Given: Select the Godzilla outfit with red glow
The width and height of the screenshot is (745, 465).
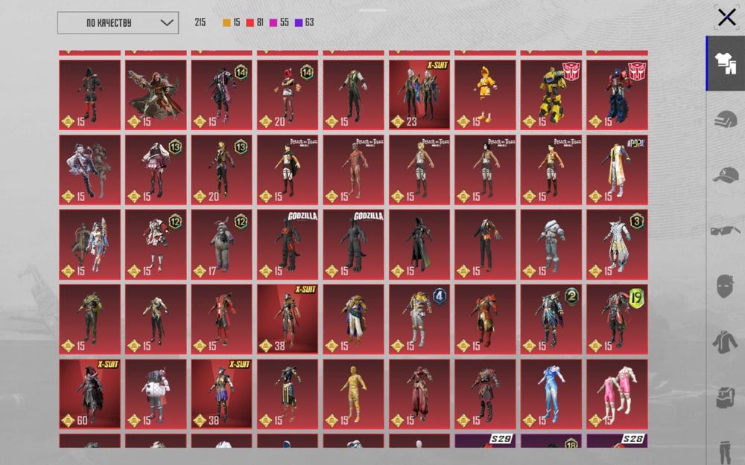Looking at the screenshot, I should click(x=288, y=245).
